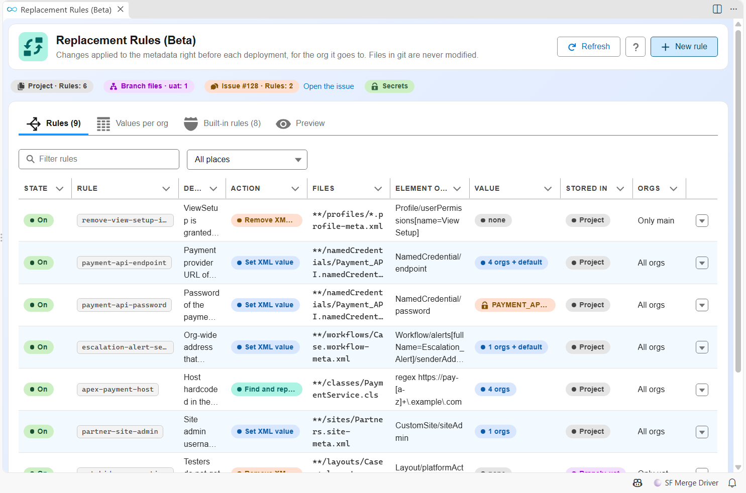Open the Preview tab
Viewport: 746px width, 493px height.
pos(300,124)
